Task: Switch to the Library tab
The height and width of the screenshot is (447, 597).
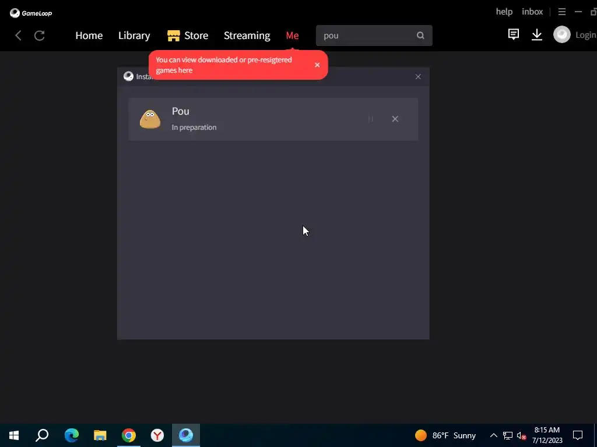Action: click(134, 36)
